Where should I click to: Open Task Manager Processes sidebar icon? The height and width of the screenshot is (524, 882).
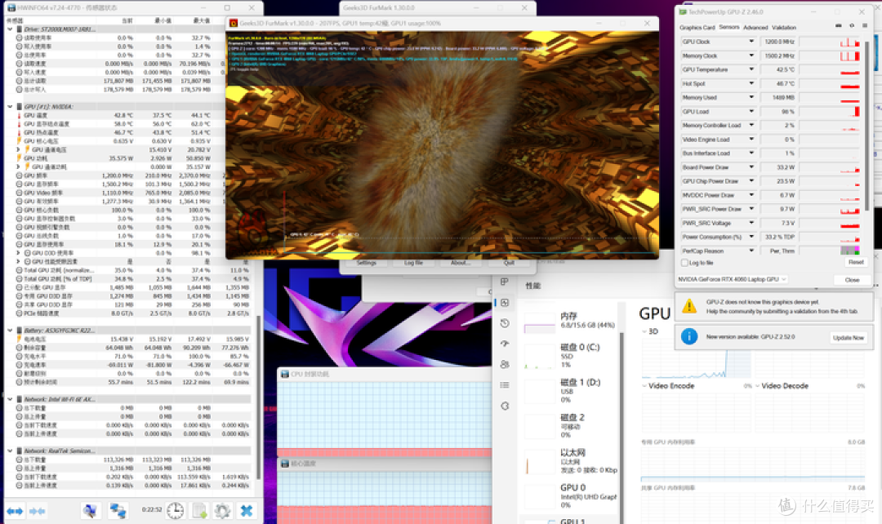click(505, 282)
